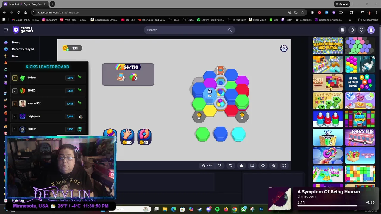Select the cyan hexagon stack in the tray
Screen dimensions: 381x214
click(238, 134)
